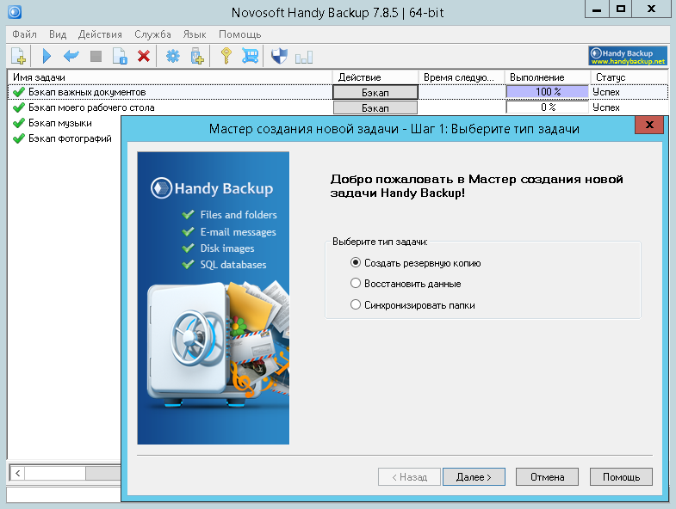
Task: Select the Создать резервную копию option
Action: pos(416,263)
